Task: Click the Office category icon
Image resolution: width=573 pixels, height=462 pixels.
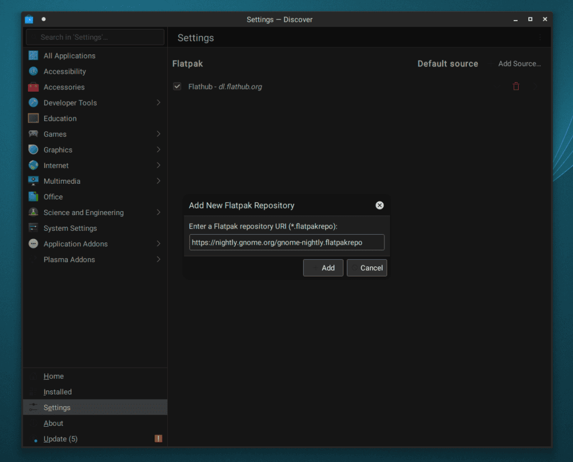Action: click(x=34, y=197)
